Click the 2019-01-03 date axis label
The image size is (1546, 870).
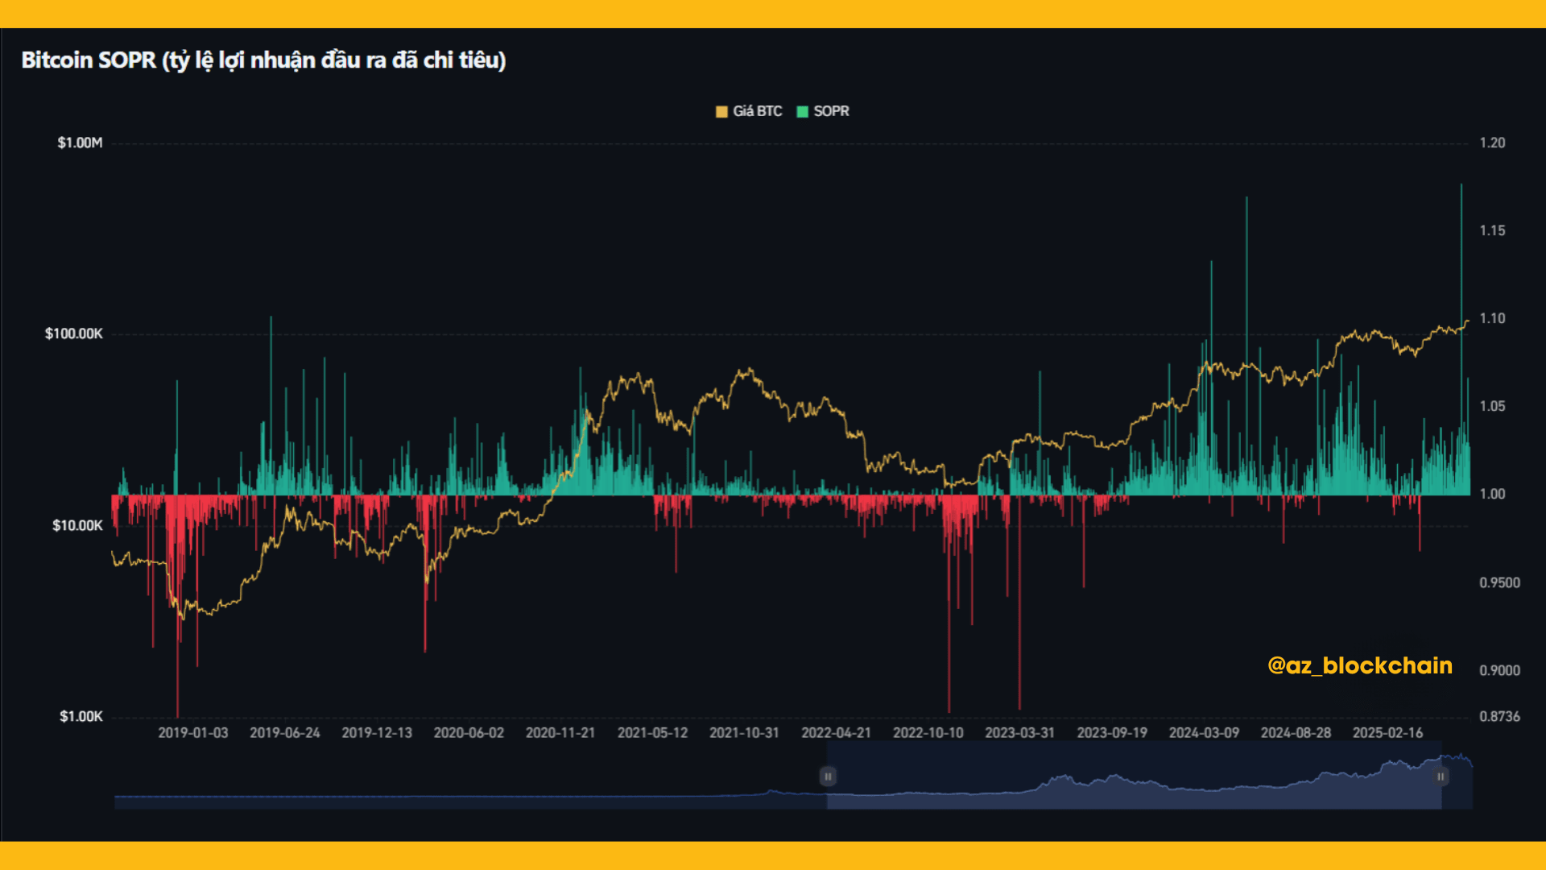click(x=192, y=733)
